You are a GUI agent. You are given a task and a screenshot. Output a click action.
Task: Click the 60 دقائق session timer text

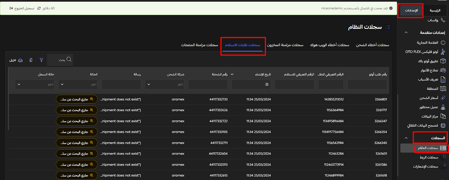49,8
